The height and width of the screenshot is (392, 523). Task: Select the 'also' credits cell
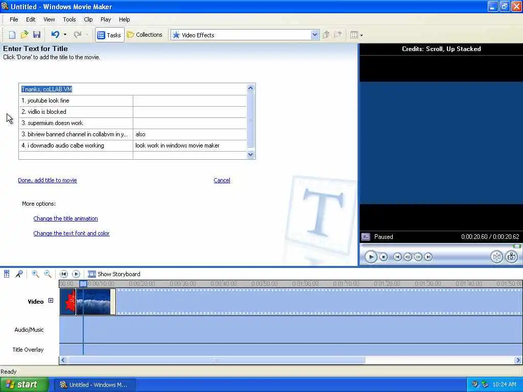coord(190,134)
